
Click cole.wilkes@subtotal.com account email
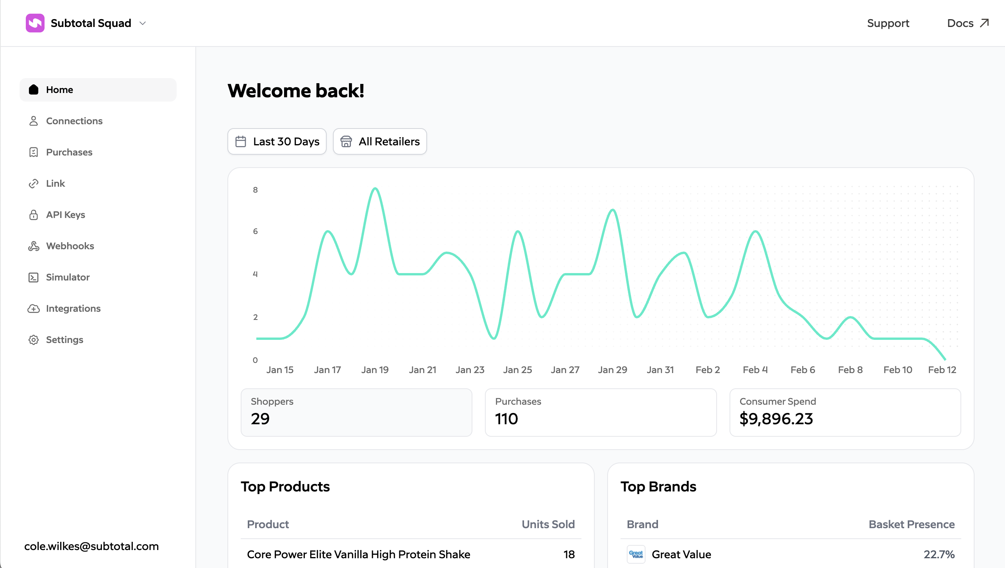[91, 546]
